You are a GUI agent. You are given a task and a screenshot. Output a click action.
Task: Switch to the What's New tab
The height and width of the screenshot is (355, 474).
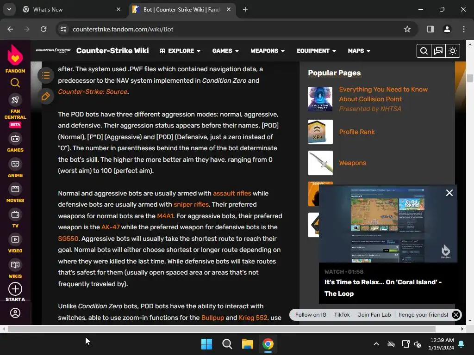tap(72, 9)
